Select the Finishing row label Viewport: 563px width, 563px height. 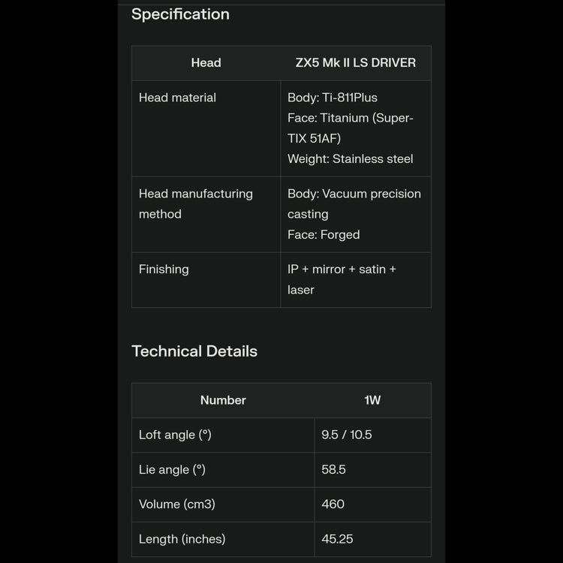pyautogui.click(x=164, y=269)
